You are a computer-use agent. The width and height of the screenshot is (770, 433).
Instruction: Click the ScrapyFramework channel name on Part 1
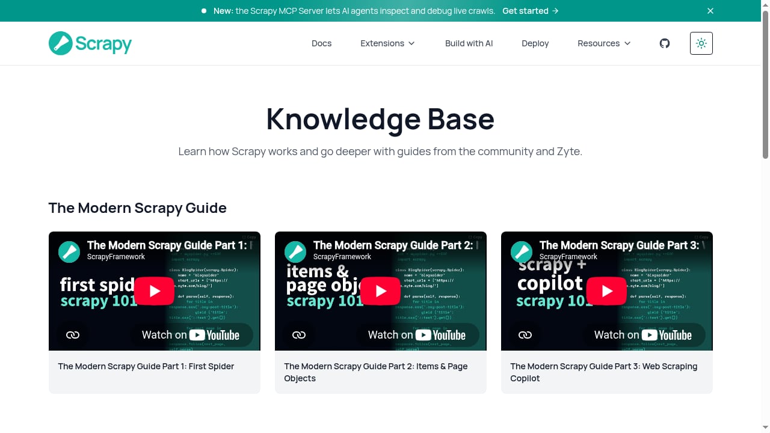tap(116, 257)
